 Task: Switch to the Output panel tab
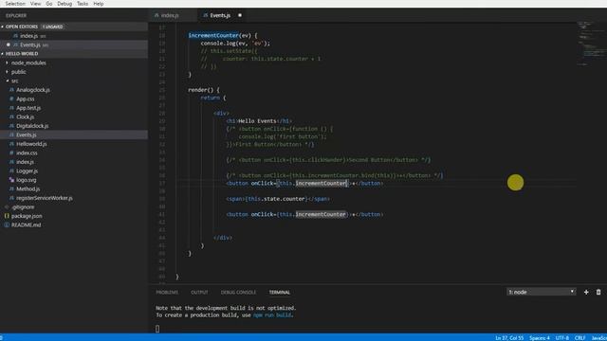pos(199,293)
